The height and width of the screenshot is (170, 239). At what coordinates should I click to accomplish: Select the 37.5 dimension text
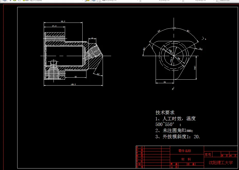pos(54,26)
